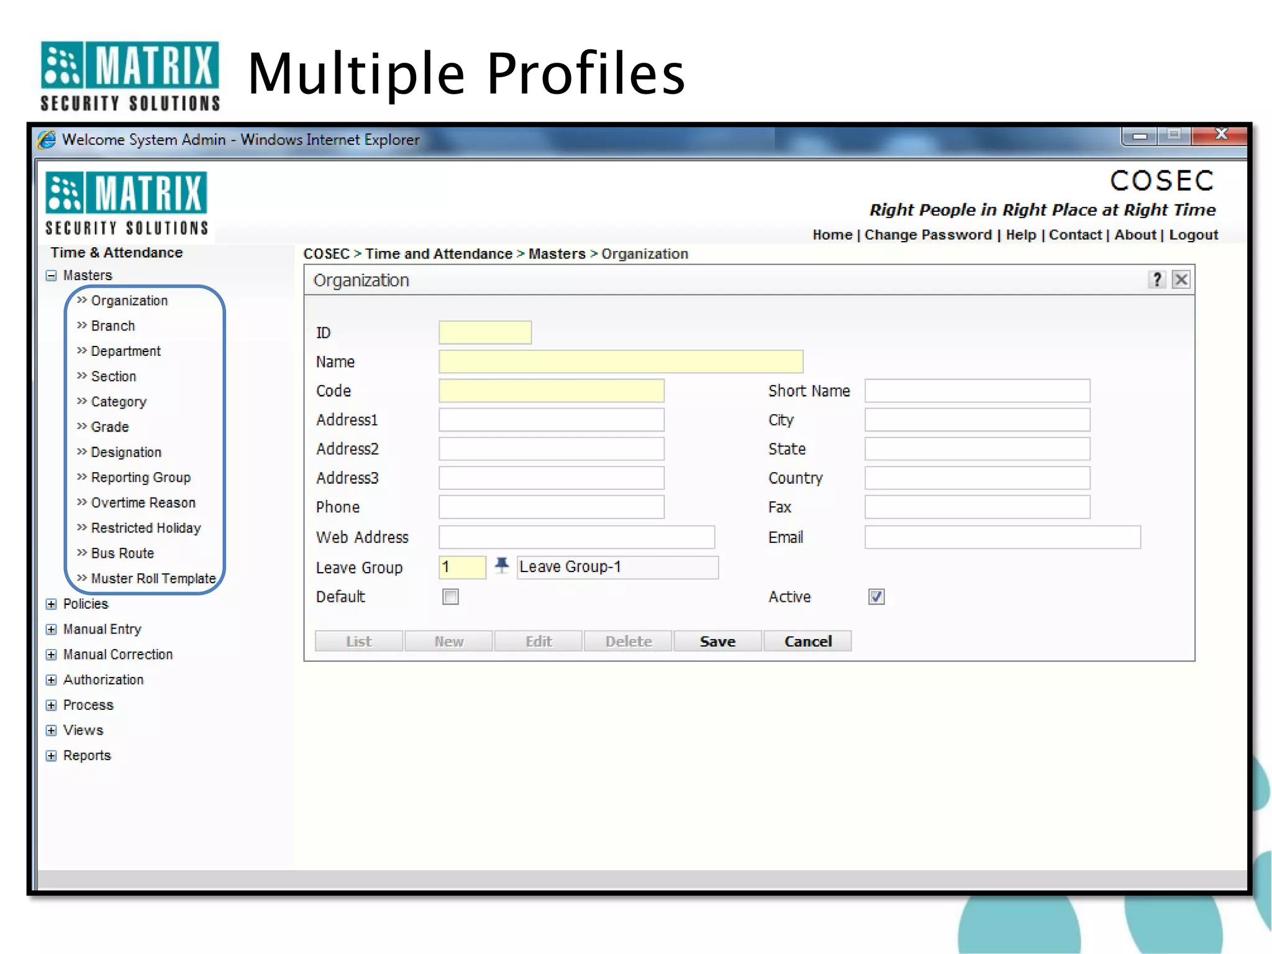This screenshot has width=1272, height=954.
Task: Close the Organization panel with X icon
Action: point(1181,280)
